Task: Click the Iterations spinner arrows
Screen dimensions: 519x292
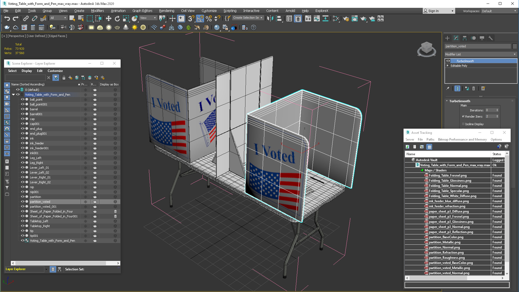Action: (497, 110)
